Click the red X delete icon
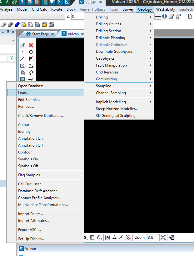 pos(31,45)
